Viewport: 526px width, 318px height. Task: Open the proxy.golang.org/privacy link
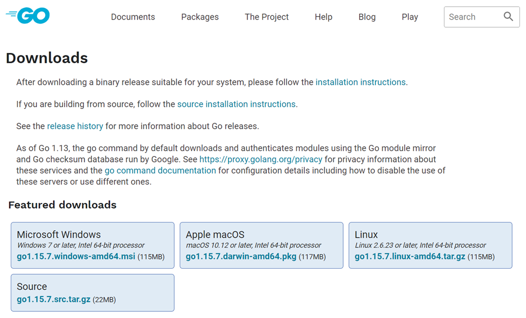260,159
